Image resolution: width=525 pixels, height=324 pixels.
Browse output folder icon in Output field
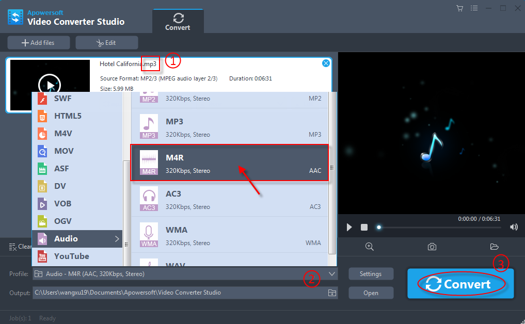coord(332,293)
